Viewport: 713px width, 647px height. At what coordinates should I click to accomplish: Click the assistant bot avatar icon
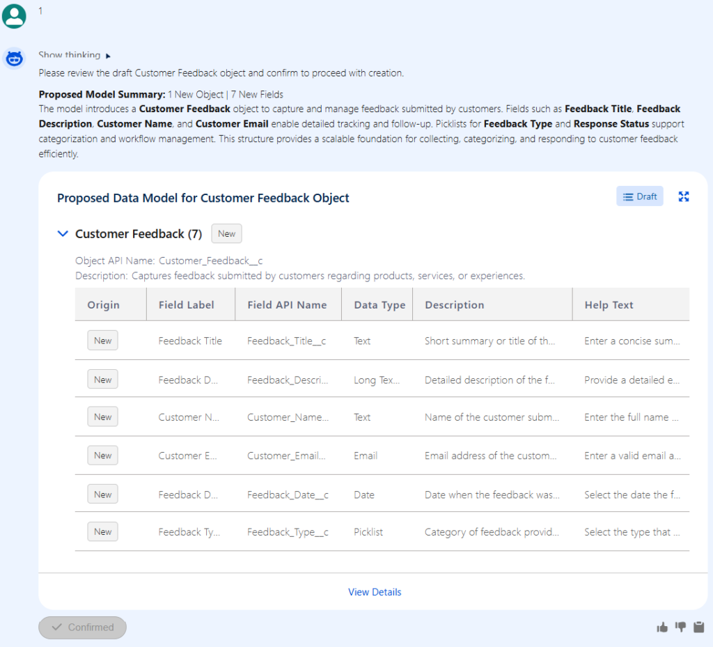[14, 59]
